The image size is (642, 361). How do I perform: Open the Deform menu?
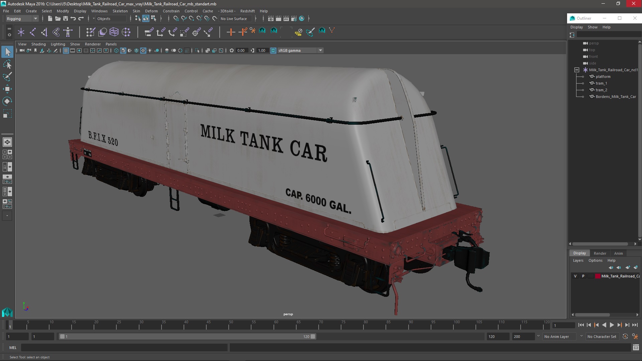pyautogui.click(x=151, y=11)
